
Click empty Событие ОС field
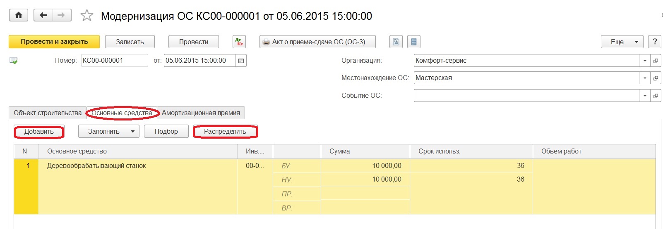click(526, 96)
